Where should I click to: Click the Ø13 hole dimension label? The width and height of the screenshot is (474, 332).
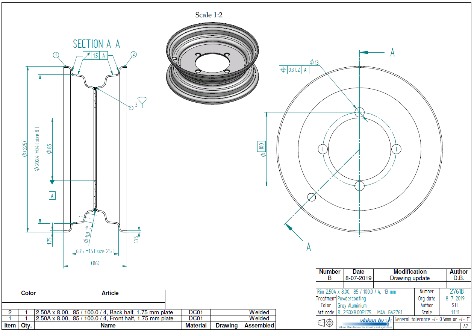tap(314, 62)
